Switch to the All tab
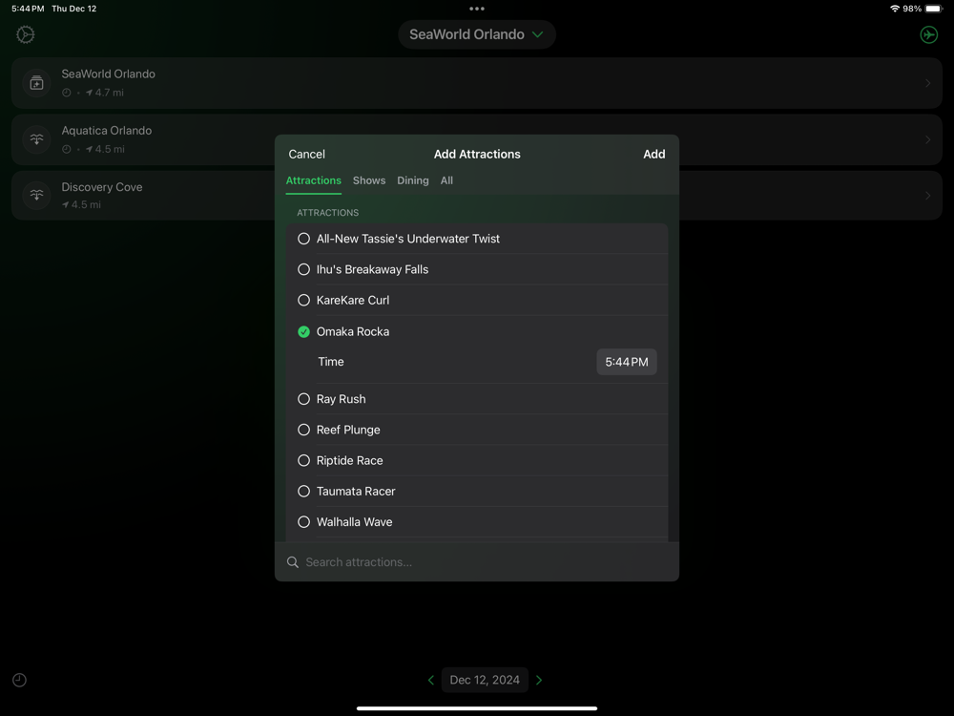Viewport: 954px width, 716px height. 446,180
